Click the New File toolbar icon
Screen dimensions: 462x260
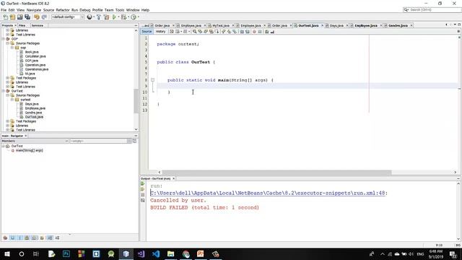[x=5, y=17]
